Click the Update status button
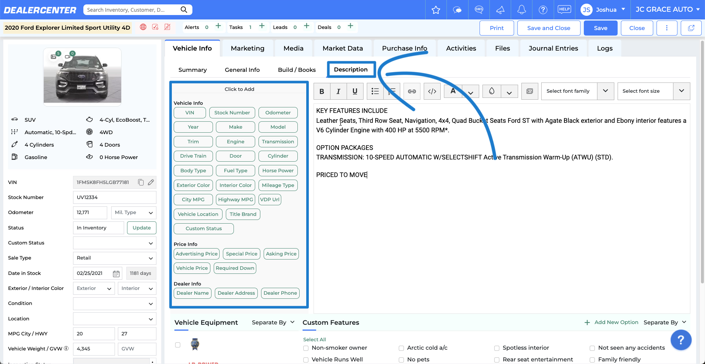Image resolution: width=705 pixels, height=364 pixels. [141, 228]
